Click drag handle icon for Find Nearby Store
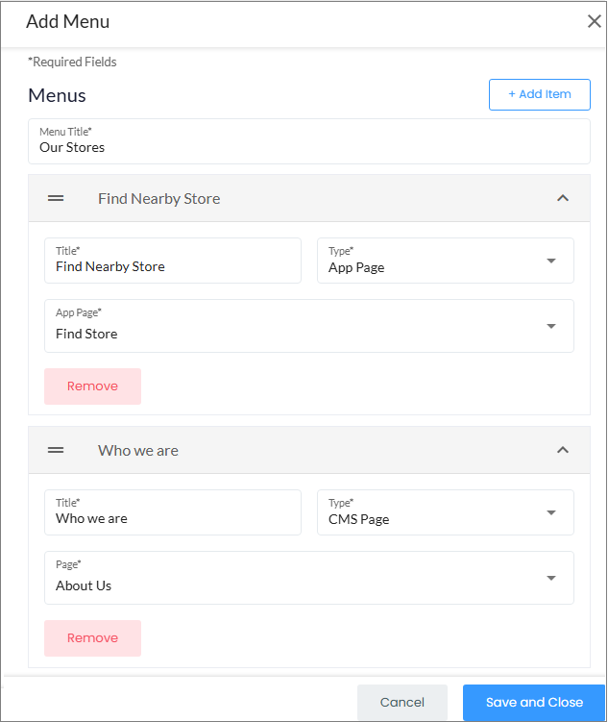The width and height of the screenshot is (608, 722). pyautogui.click(x=56, y=198)
